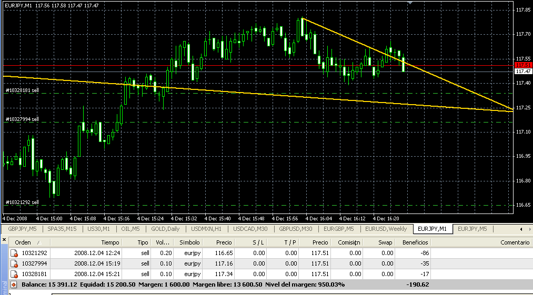533x295 pixels.
Task: Click the order icon beside 10321292
Action: point(14,253)
